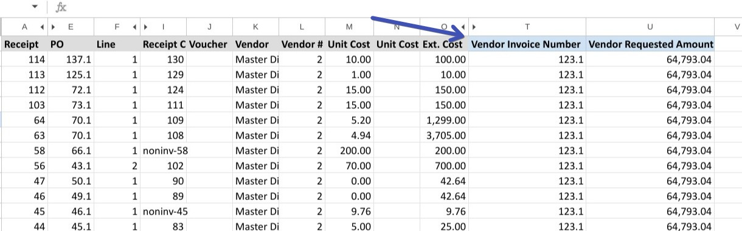
Task: Select Receipt C cell with value 124
Action: pos(164,90)
